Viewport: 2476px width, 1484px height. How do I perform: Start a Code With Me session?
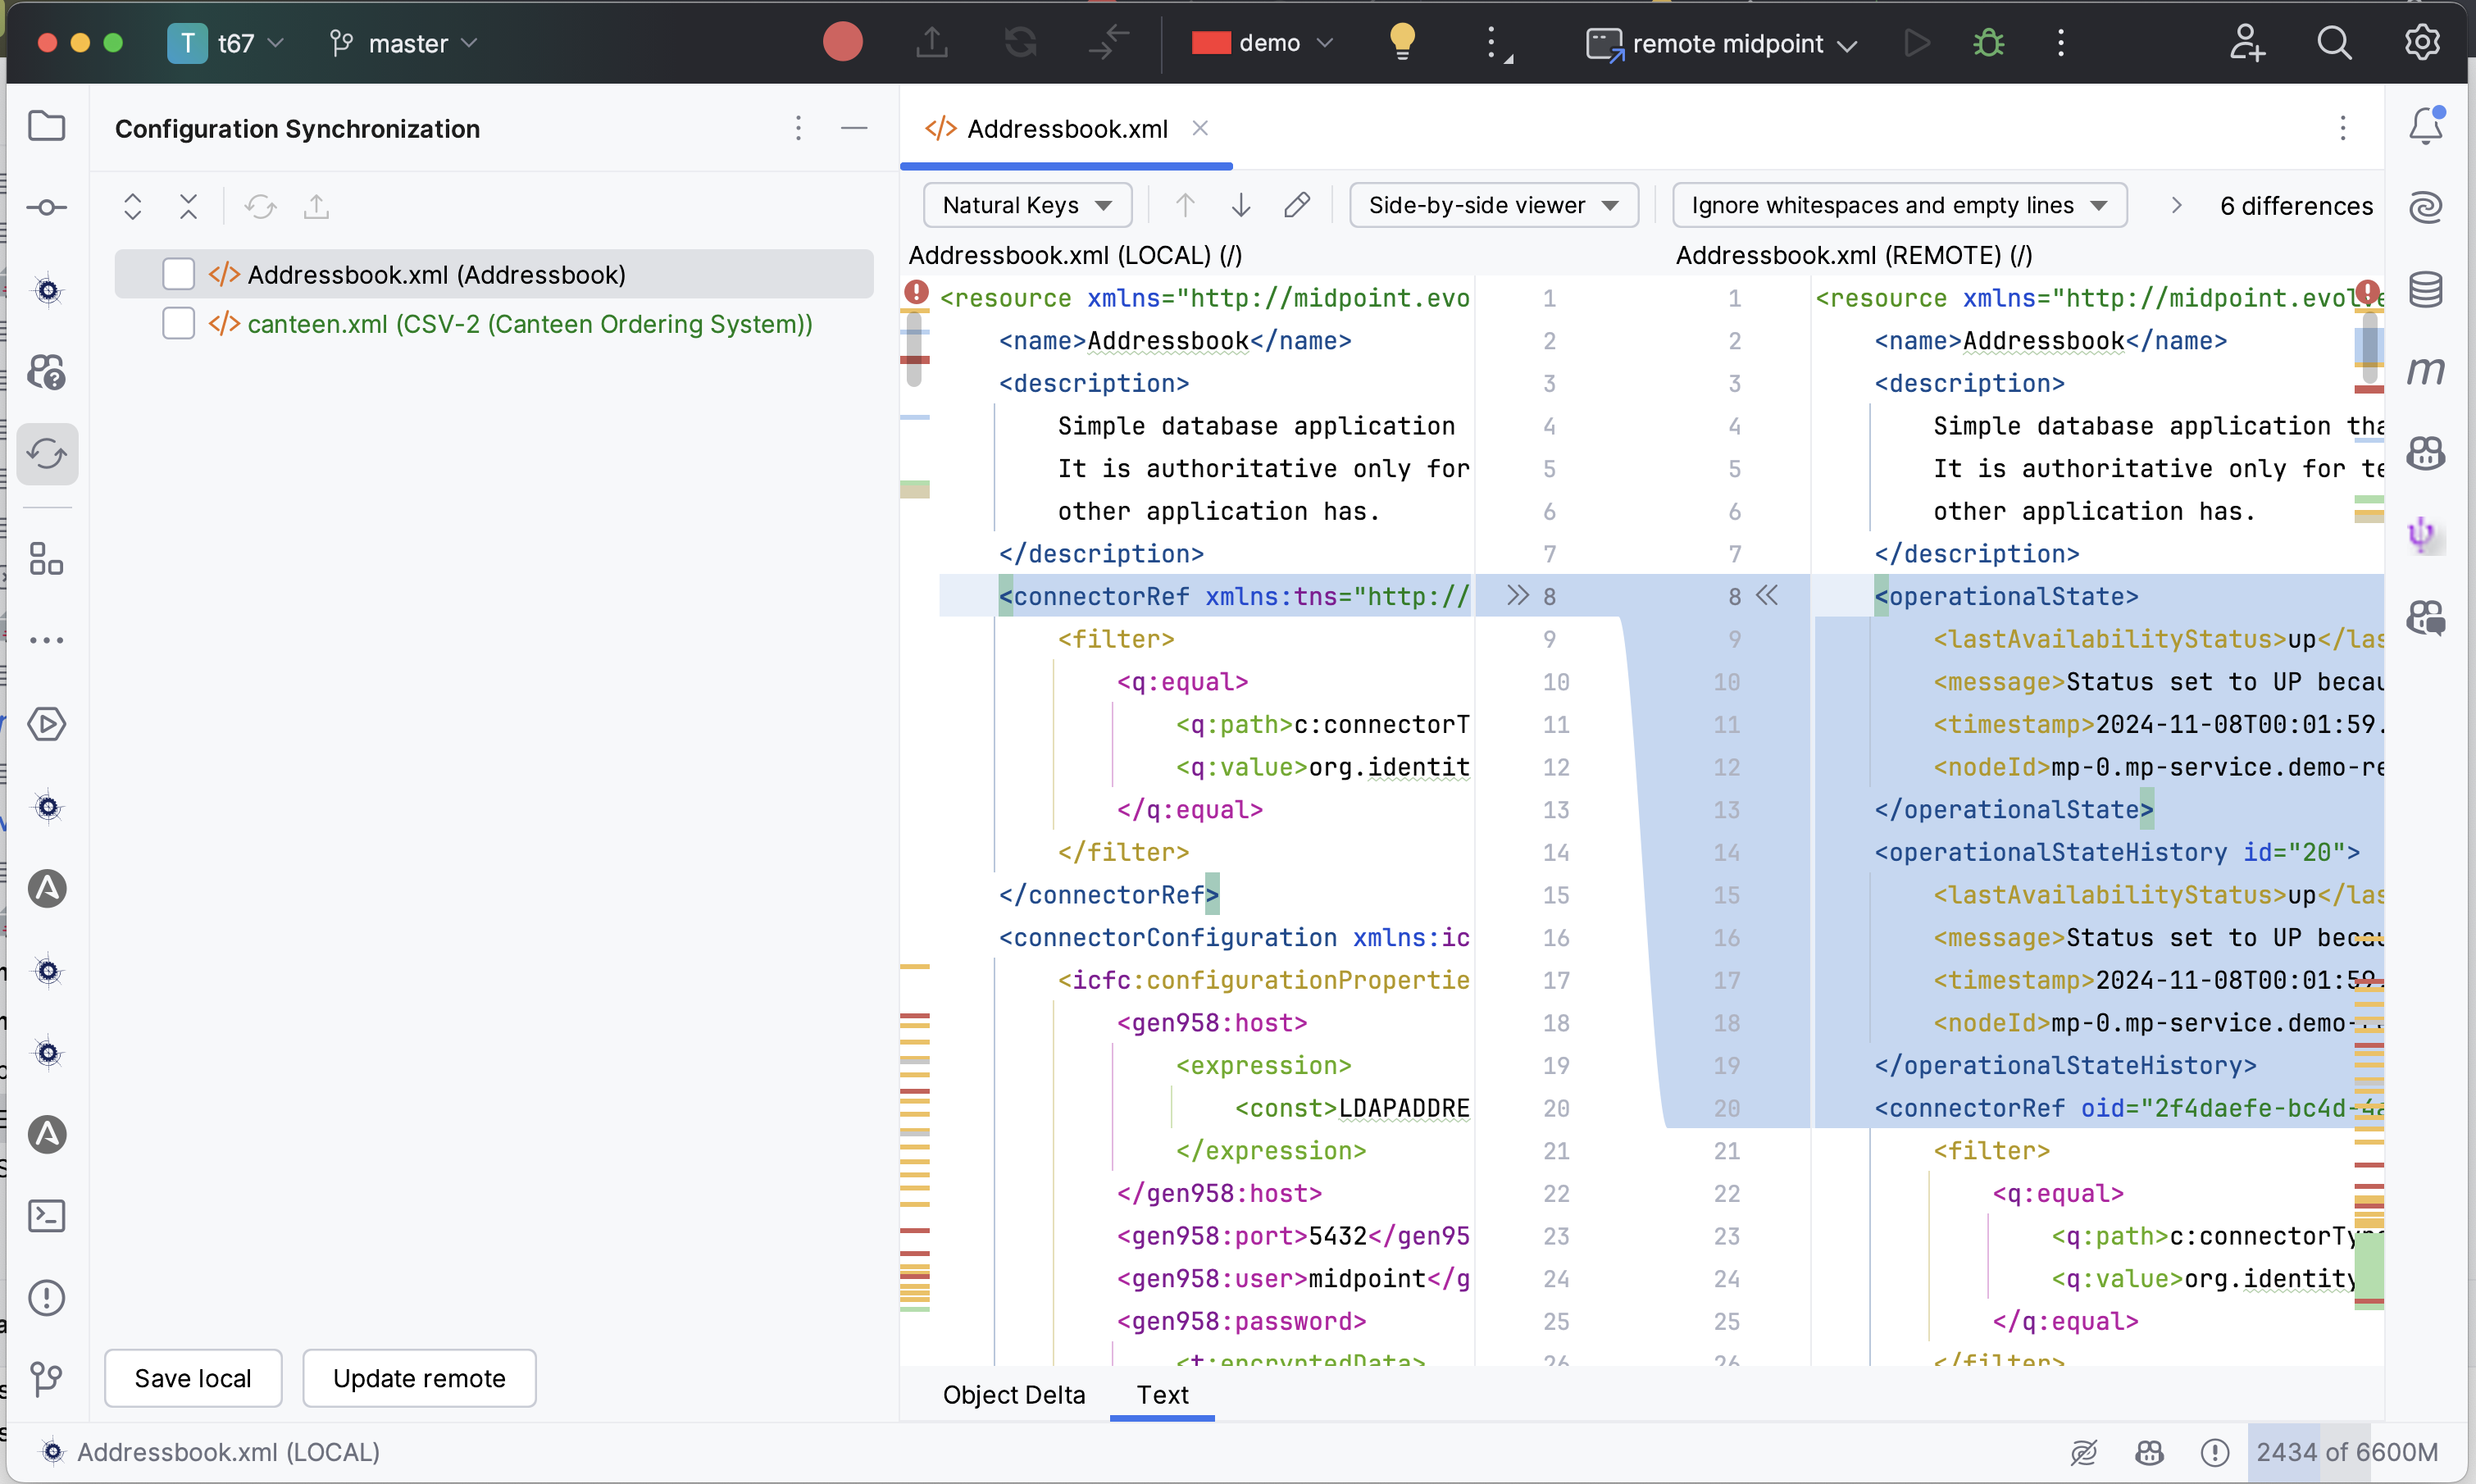(2248, 43)
